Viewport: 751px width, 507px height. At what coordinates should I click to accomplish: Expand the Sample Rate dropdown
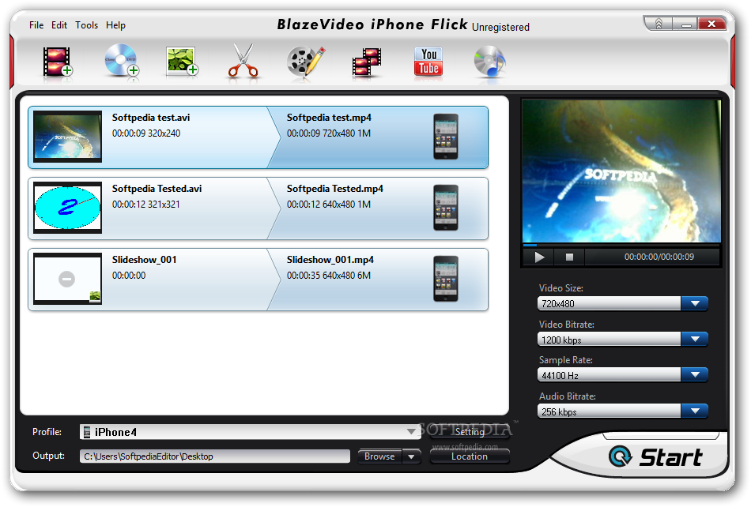tap(695, 375)
